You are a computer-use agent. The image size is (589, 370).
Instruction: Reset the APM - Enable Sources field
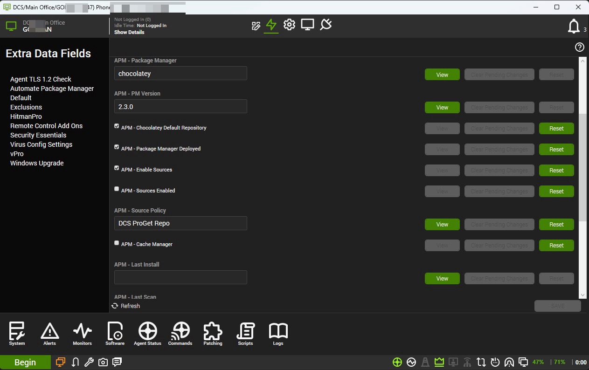(x=556, y=171)
